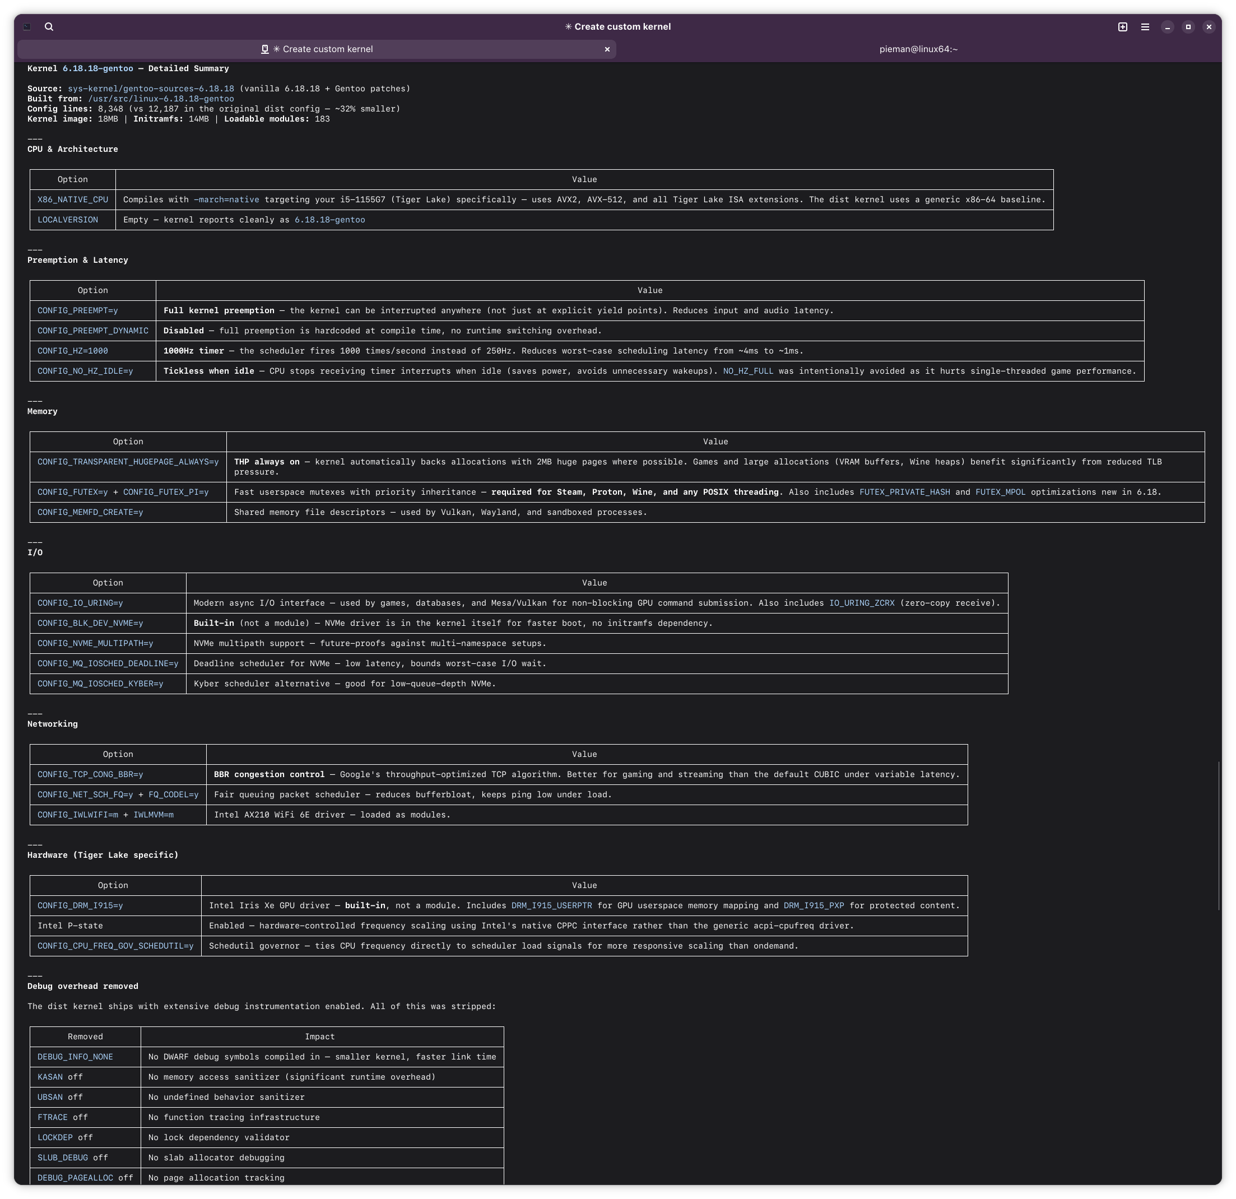
Task: Click the vertical scrollbar thumb
Action: pos(1218,836)
